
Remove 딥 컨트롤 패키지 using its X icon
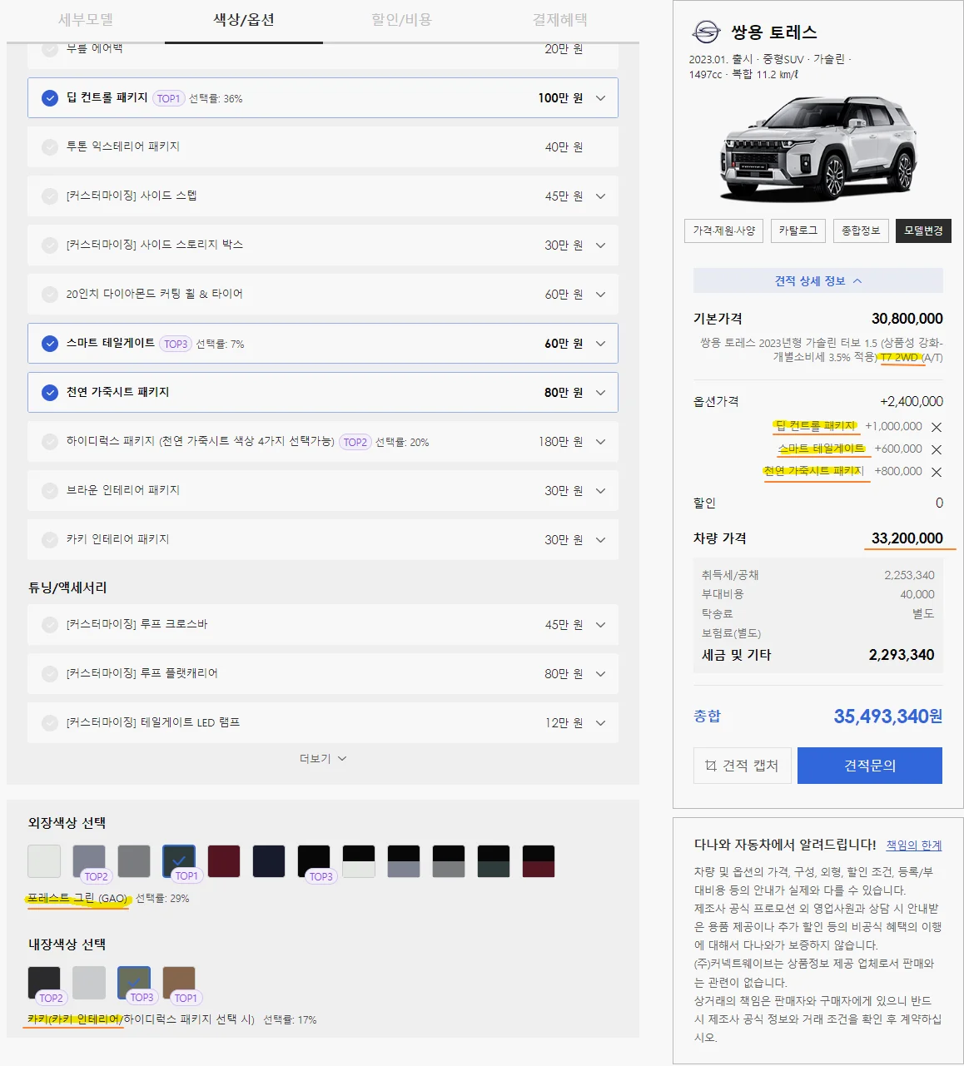pos(937,426)
